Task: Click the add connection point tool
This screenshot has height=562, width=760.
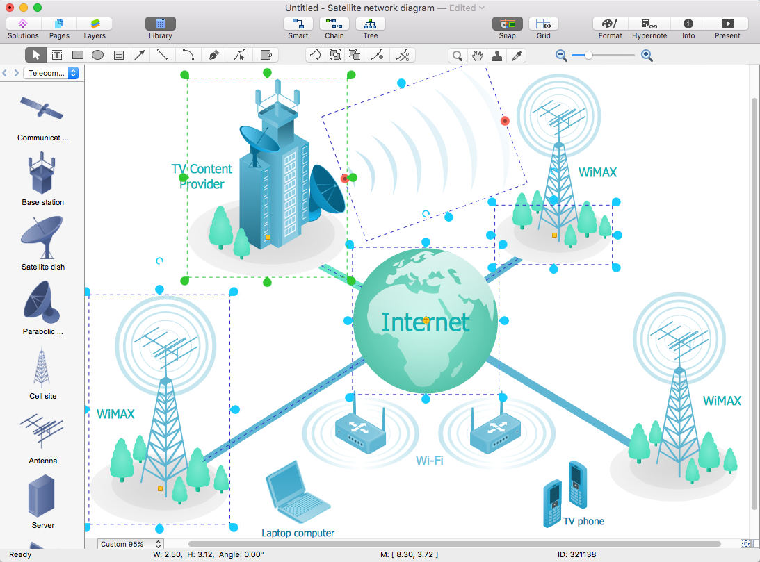Action: [377, 55]
